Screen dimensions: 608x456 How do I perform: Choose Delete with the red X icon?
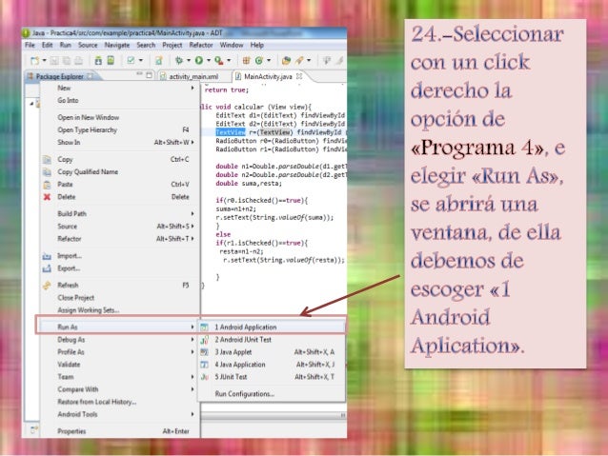tap(120, 197)
